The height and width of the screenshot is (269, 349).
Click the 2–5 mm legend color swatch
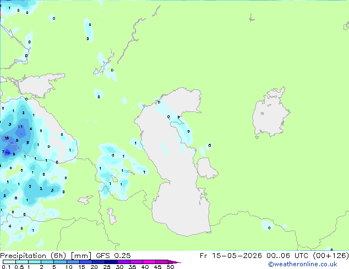click(47, 262)
